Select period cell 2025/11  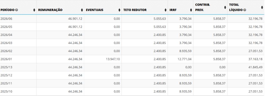pyautogui.click(x=6, y=83)
